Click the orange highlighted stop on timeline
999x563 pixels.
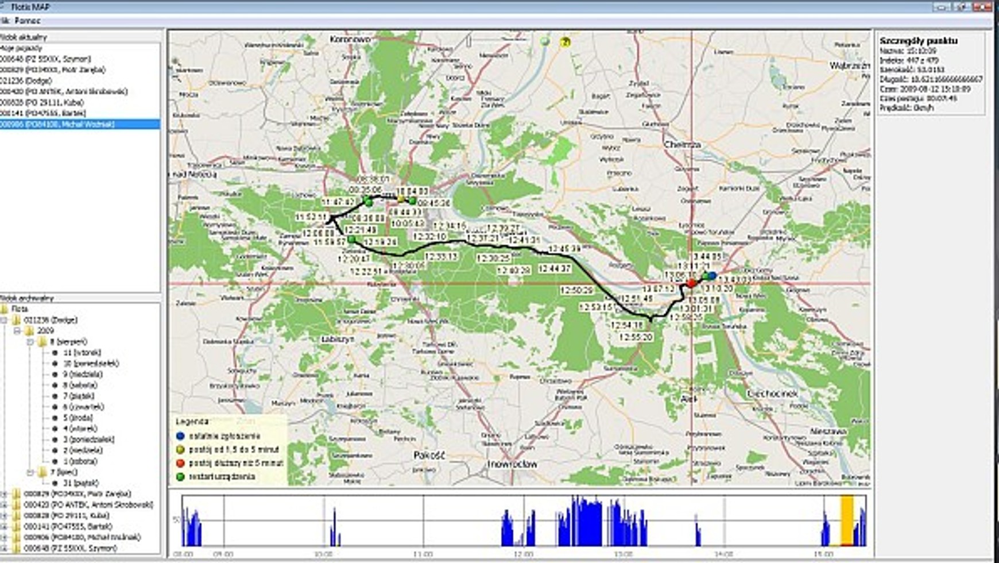(846, 520)
